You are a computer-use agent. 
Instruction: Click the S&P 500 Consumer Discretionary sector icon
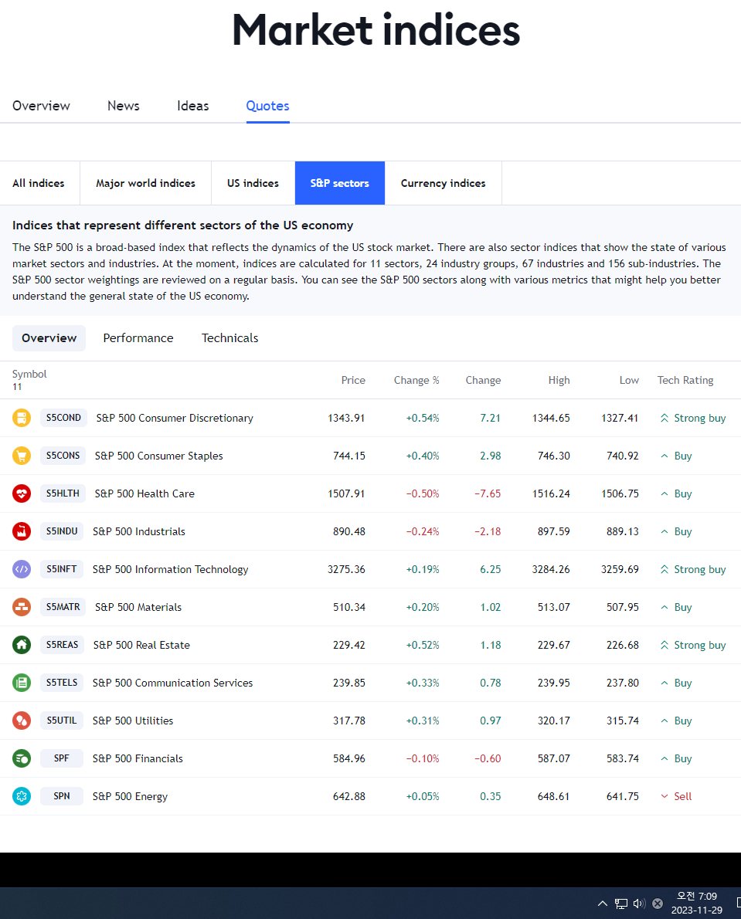coord(22,418)
